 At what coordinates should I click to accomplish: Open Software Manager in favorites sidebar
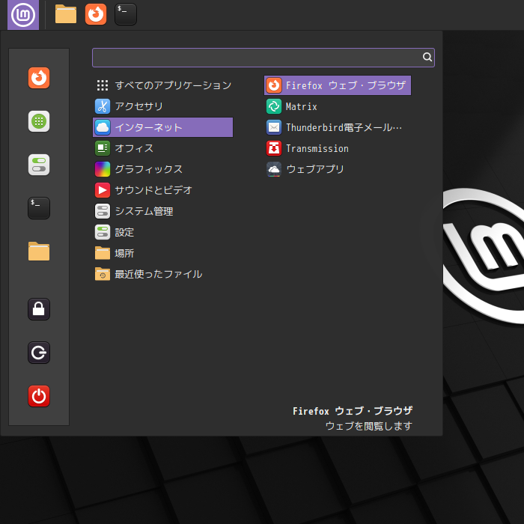click(39, 121)
